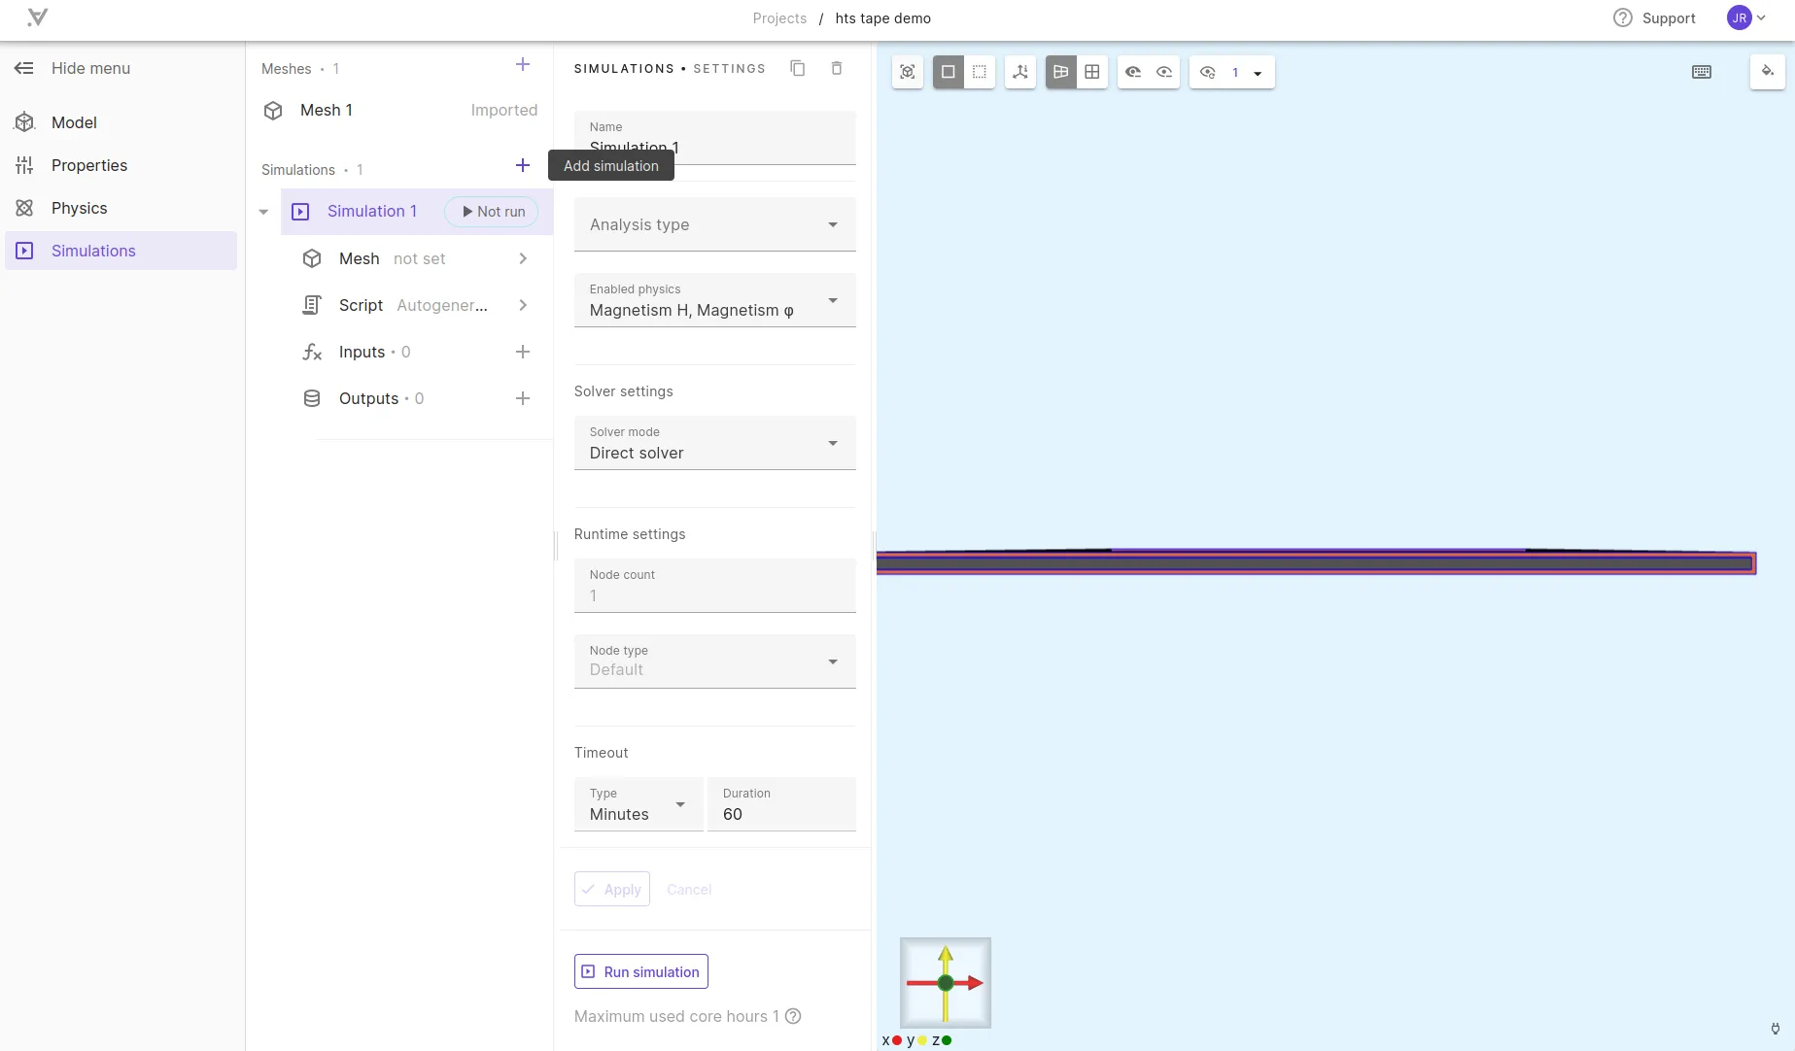Open the Physics section
Screen dimensions: 1795x1051
(x=121, y=208)
